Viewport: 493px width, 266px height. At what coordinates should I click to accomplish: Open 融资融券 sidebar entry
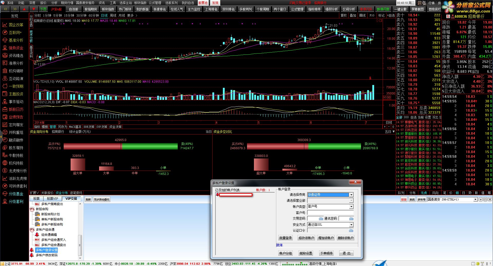click(13, 140)
